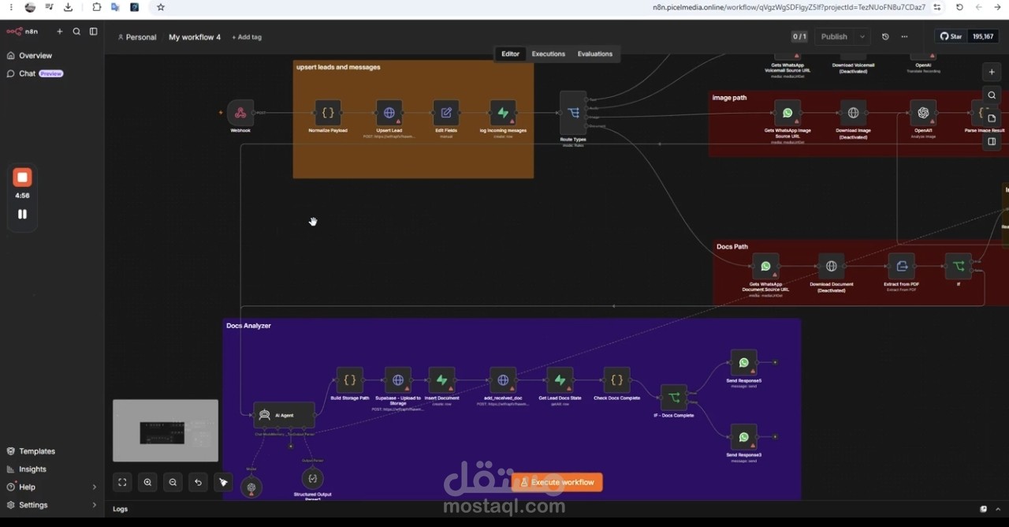The width and height of the screenshot is (1009, 527).
Task: Pause the screen recording
Action: [x=22, y=214]
